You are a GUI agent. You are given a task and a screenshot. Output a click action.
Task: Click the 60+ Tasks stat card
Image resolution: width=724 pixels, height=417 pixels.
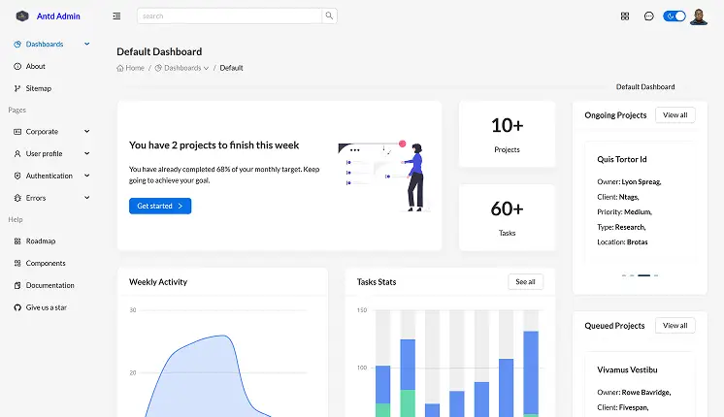(507, 218)
